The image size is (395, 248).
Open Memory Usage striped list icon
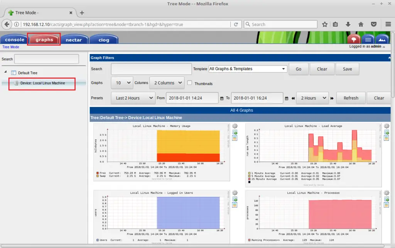point(235,138)
